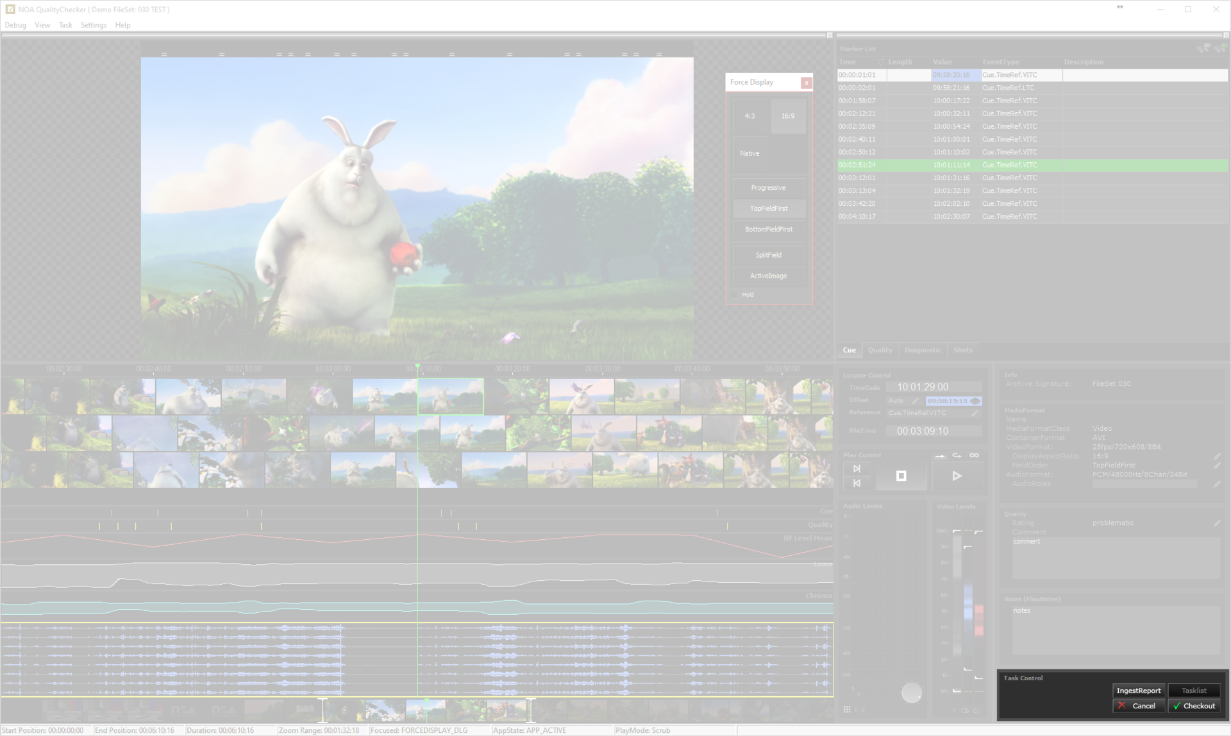Open the Help menu
Screen dimensions: 1231x736
pos(122,25)
